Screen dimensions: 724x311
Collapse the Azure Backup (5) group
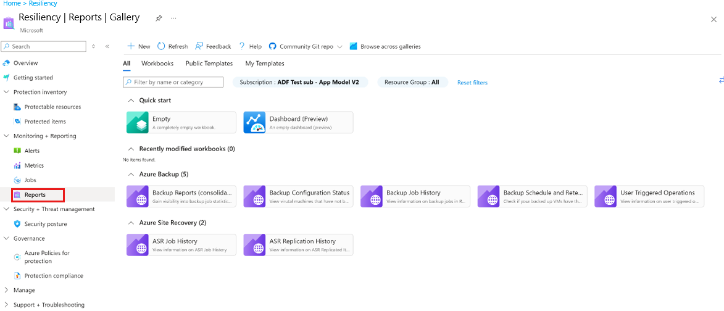click(131, 175)
